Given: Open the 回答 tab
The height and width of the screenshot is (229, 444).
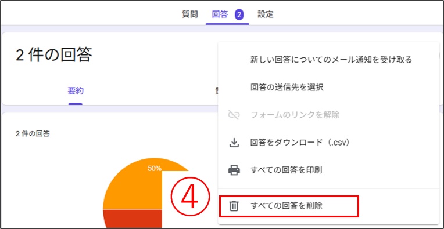Looking at the screenshot, I should 220,14.
